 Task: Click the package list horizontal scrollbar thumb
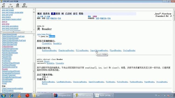coord(13,32)
